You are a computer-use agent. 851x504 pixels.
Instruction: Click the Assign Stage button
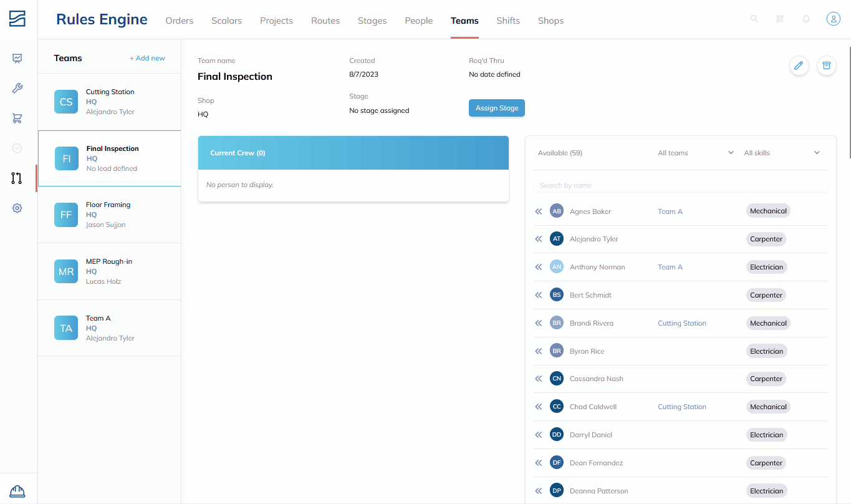tap(497, 108)
